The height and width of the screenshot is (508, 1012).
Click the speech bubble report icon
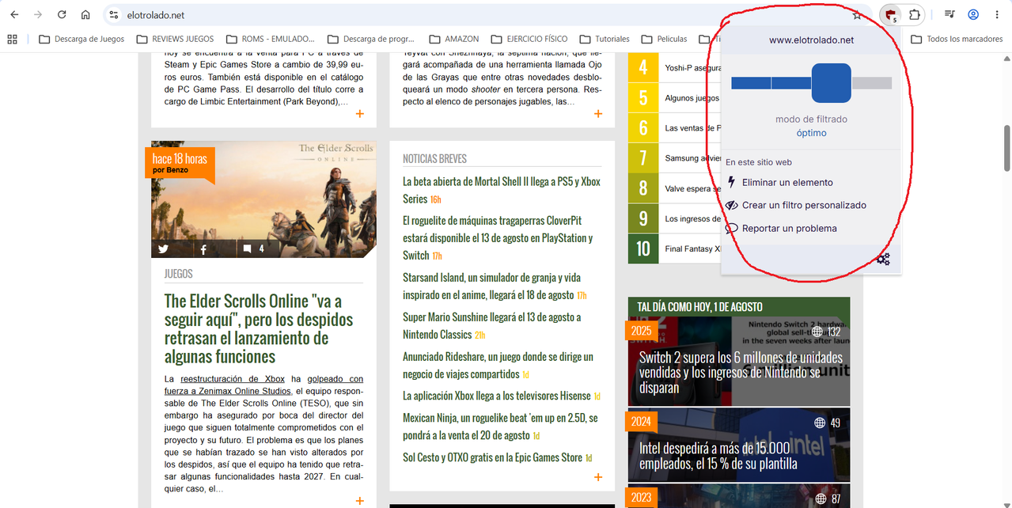731,229
